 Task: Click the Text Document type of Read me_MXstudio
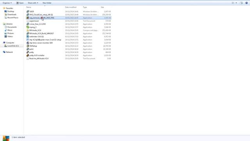click(89, 58)
